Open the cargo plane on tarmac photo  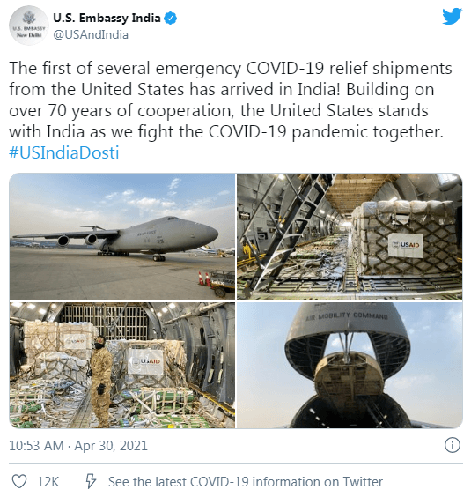[122, 236]
